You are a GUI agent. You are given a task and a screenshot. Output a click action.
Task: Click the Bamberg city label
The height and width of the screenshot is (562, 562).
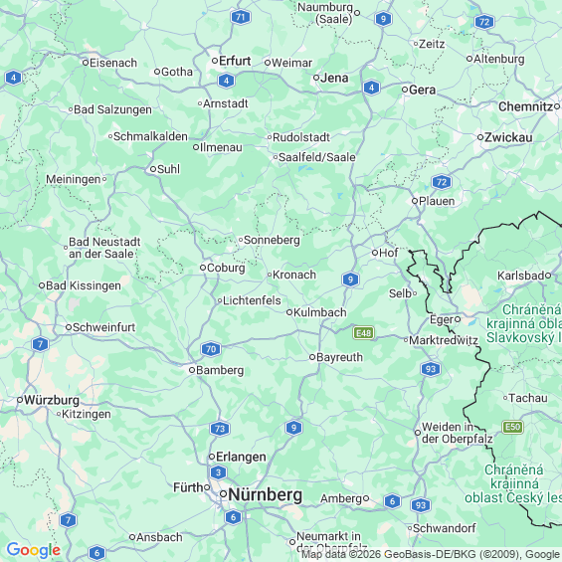(x=220, y=370)
